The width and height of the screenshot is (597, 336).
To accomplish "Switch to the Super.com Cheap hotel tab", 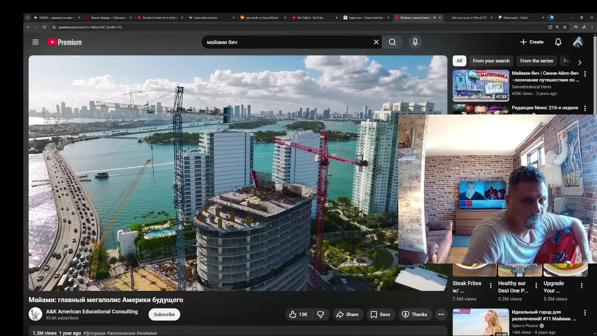I will coord(366,18).
